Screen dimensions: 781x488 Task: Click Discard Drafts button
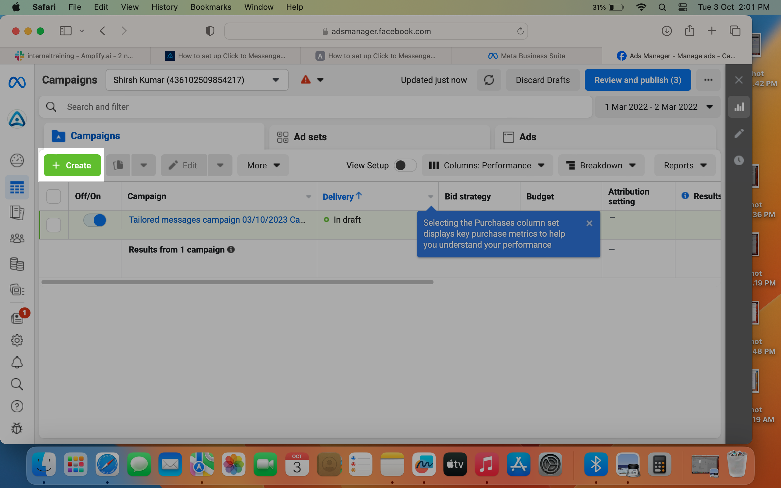point(542,80)
